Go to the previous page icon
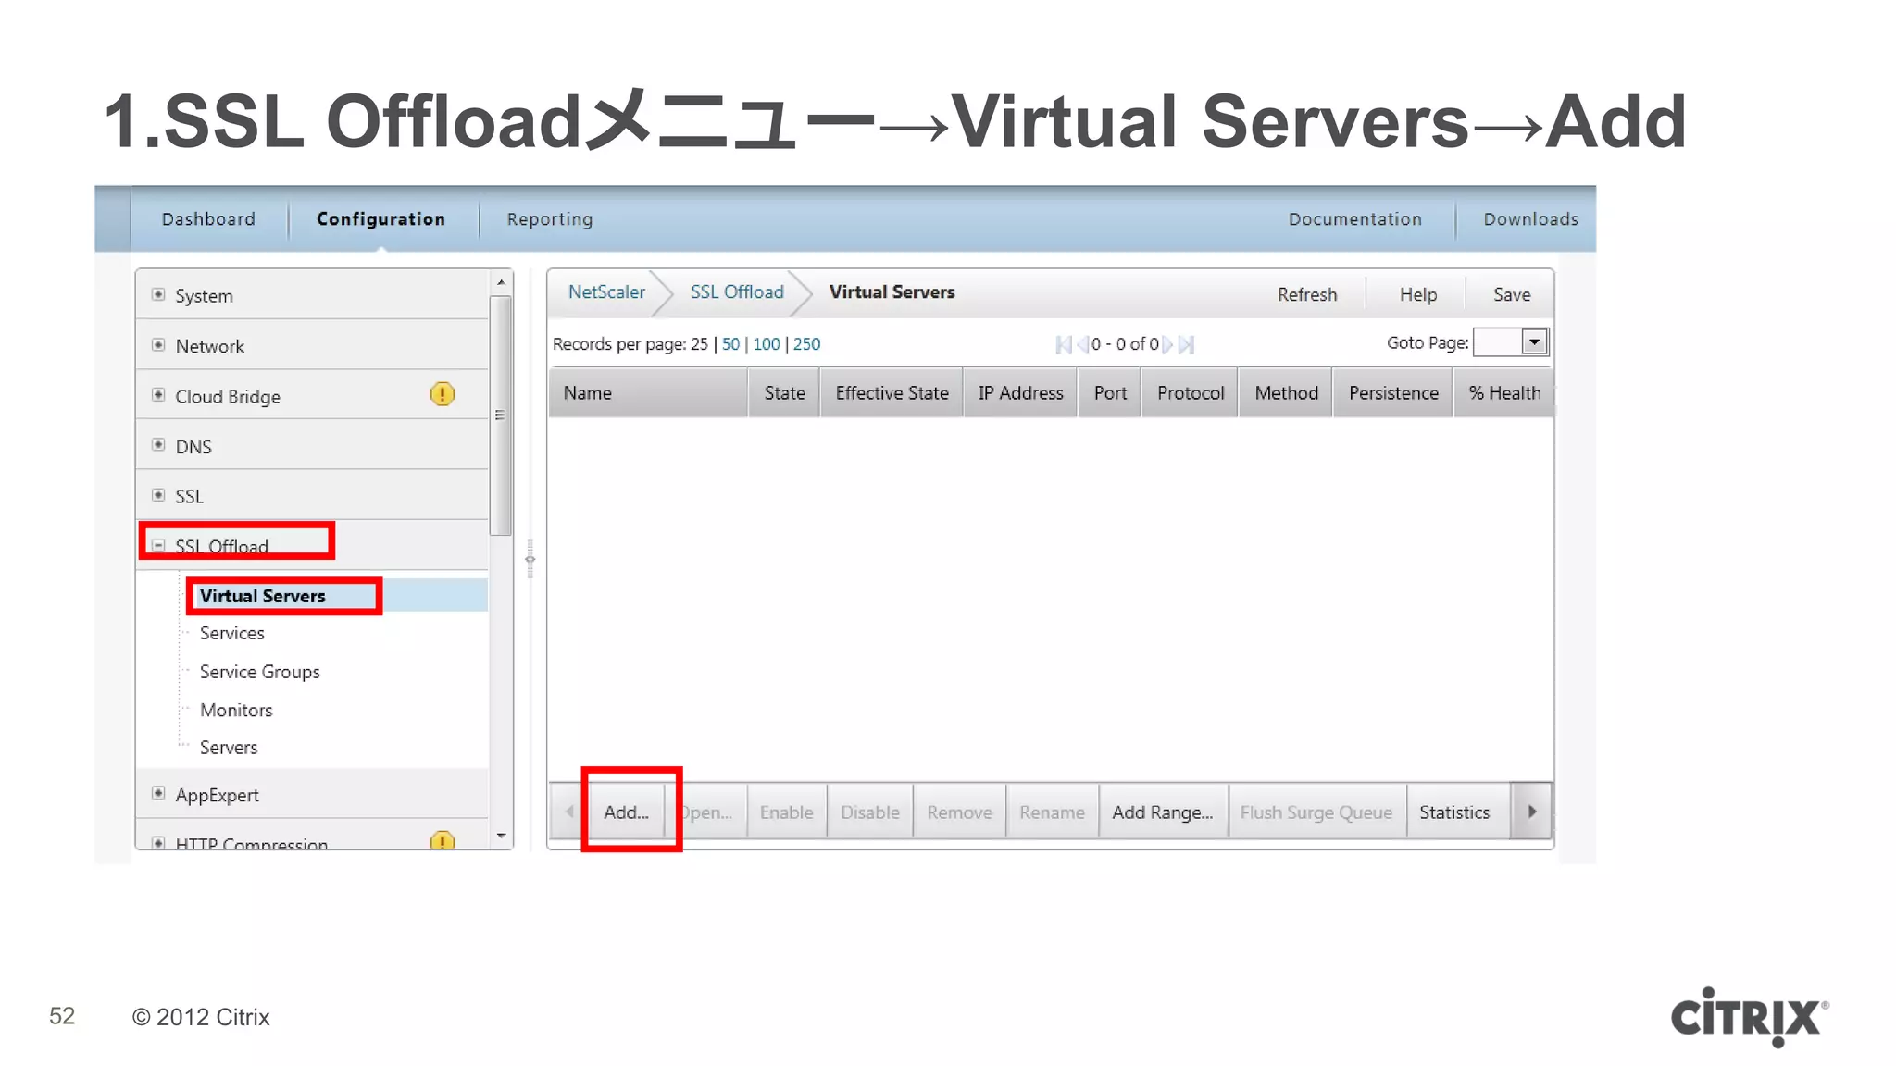 (1082, 344)
